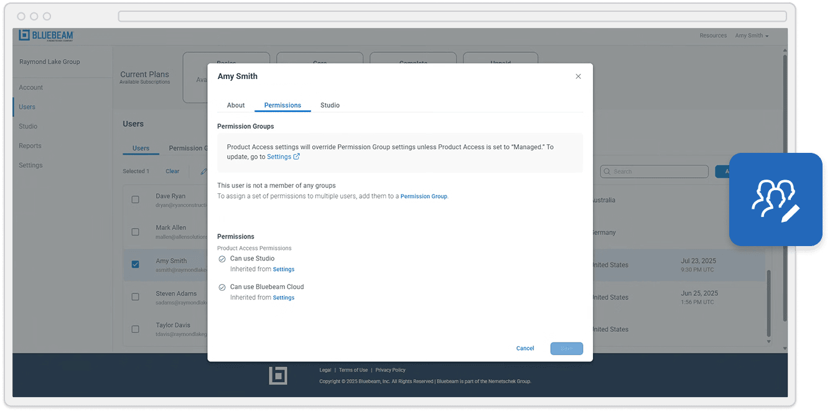Switch to the Studio tab
This screenshot has width=830, height=412.
pyautogui.click(x=330, y=105)
